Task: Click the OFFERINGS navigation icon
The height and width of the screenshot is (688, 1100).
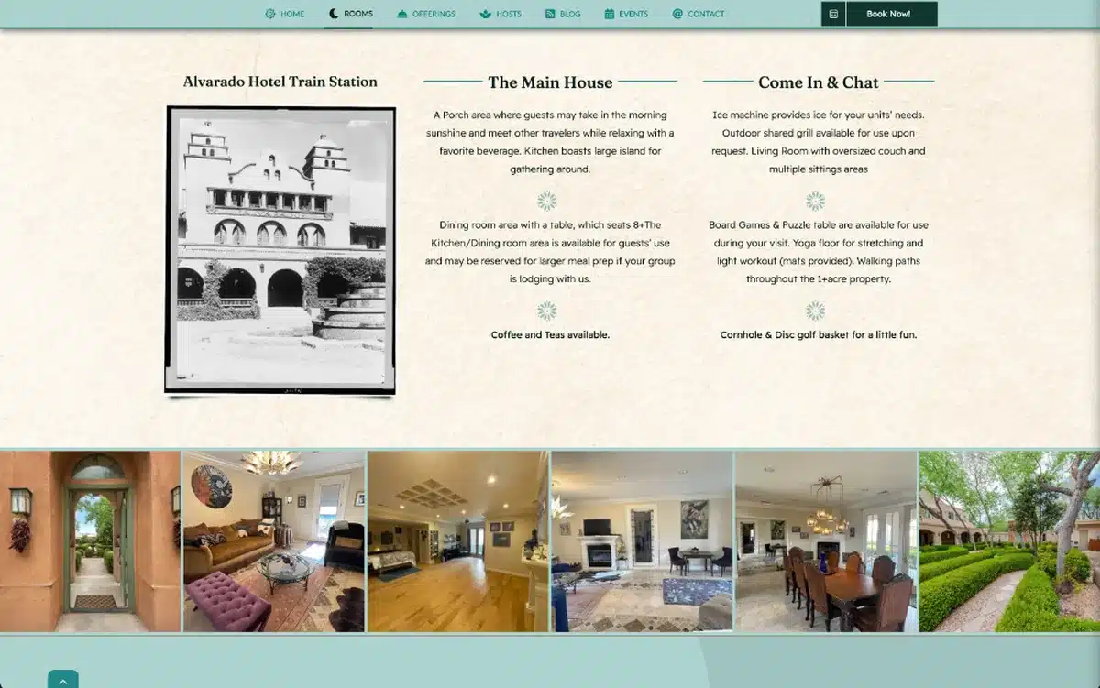Action: (400, 14)
